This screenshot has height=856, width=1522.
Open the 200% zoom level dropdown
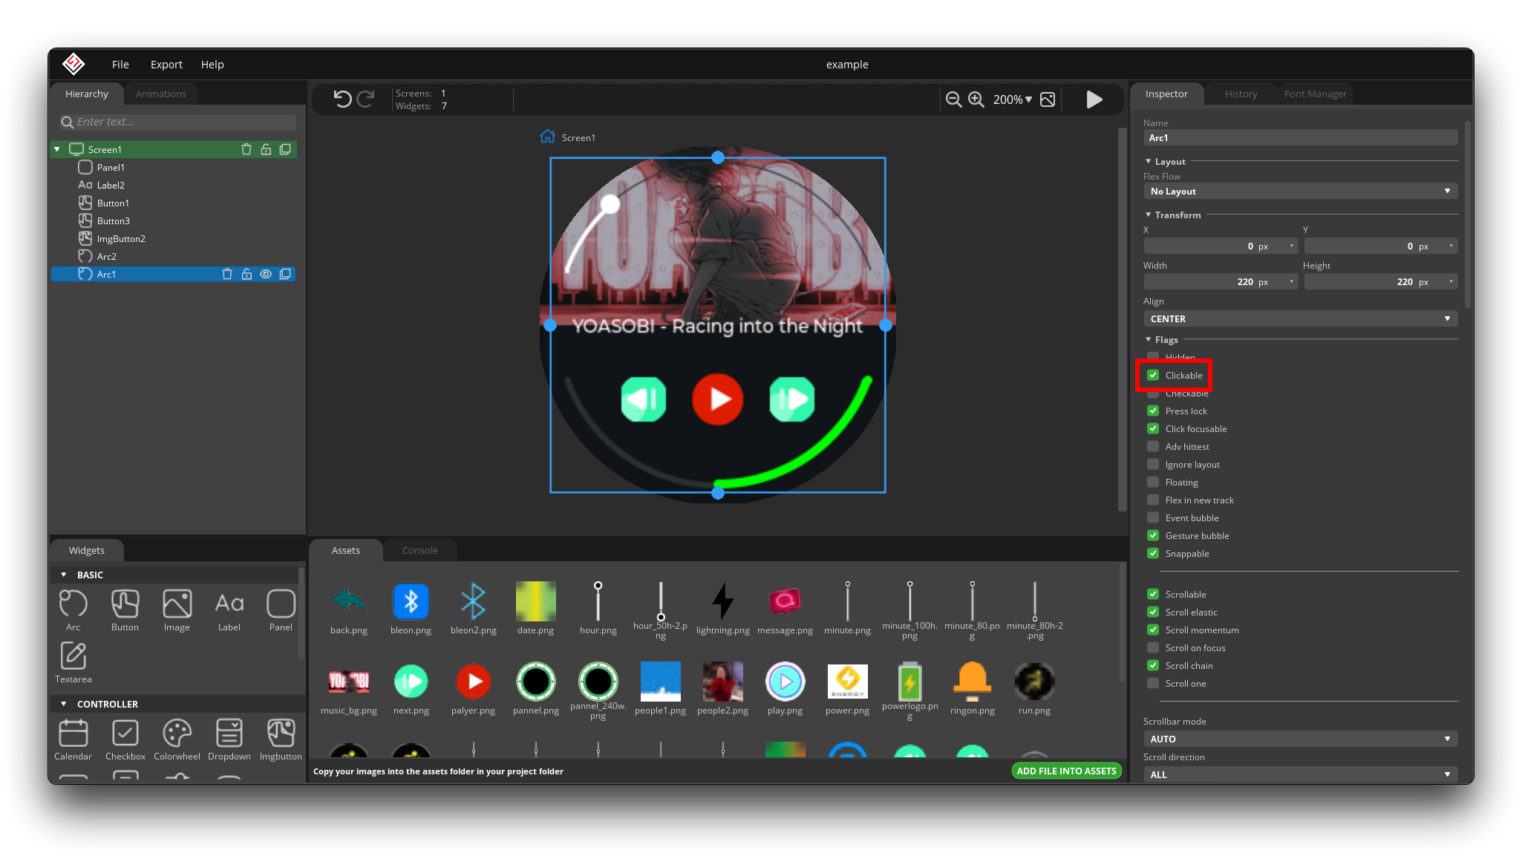(1013, 99)
